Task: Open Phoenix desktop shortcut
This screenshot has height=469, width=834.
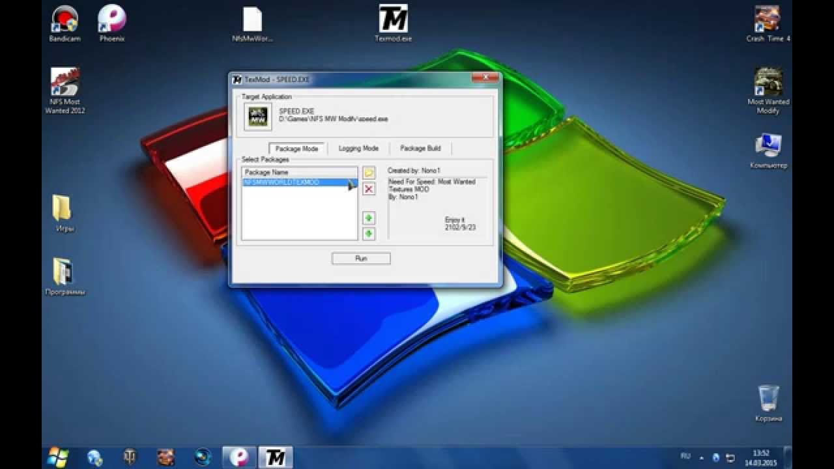Action: (112, 24)
